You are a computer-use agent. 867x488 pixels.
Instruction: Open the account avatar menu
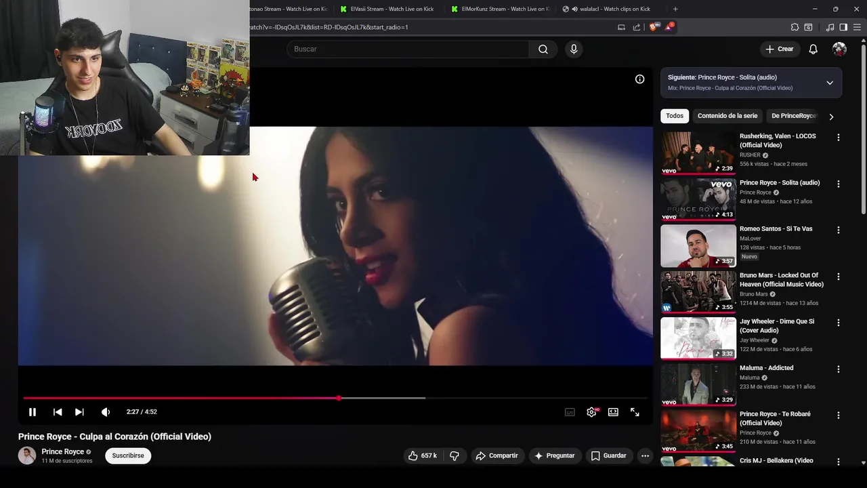point(839,49)
